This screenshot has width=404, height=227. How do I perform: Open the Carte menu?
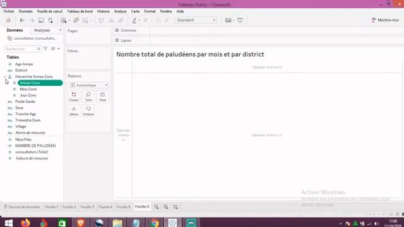[135, 11]
